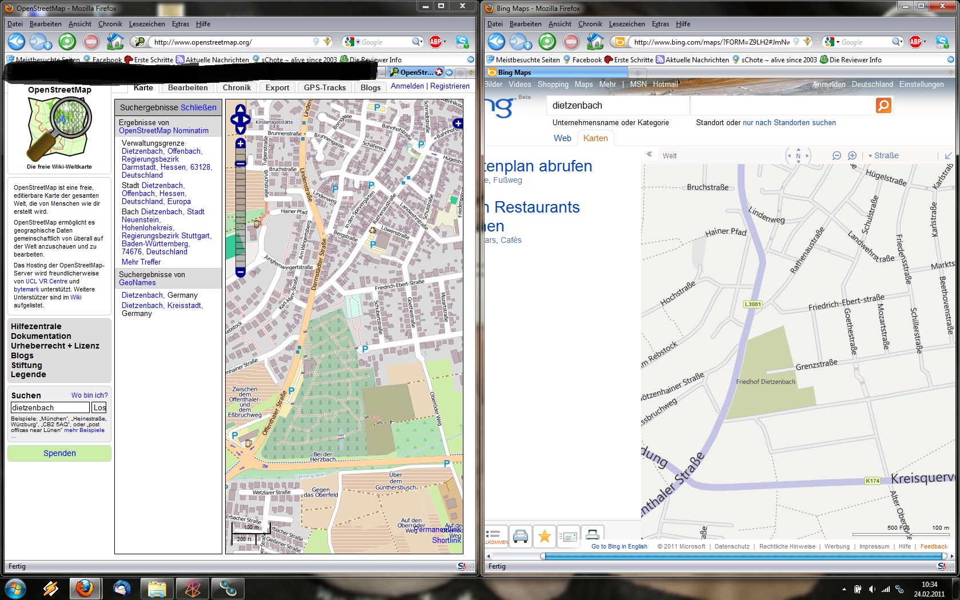The height and width of the screenshot is (600, 960).
Task: Click the Home icon in the OpenStreetMap Firefox window
Action: [x=115, y=41]
